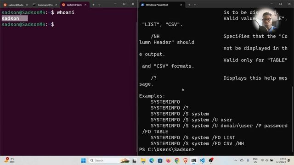Switch to the Command Prompt tab
Viewport: 294px width, 165px height.
(45, 5)
